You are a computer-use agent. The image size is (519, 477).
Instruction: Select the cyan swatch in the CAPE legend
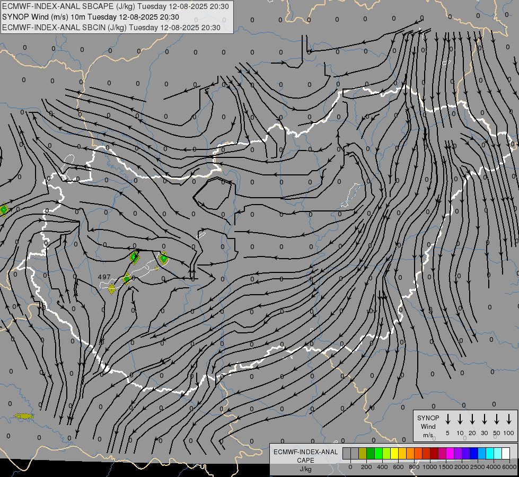click(x=490, y=453)
